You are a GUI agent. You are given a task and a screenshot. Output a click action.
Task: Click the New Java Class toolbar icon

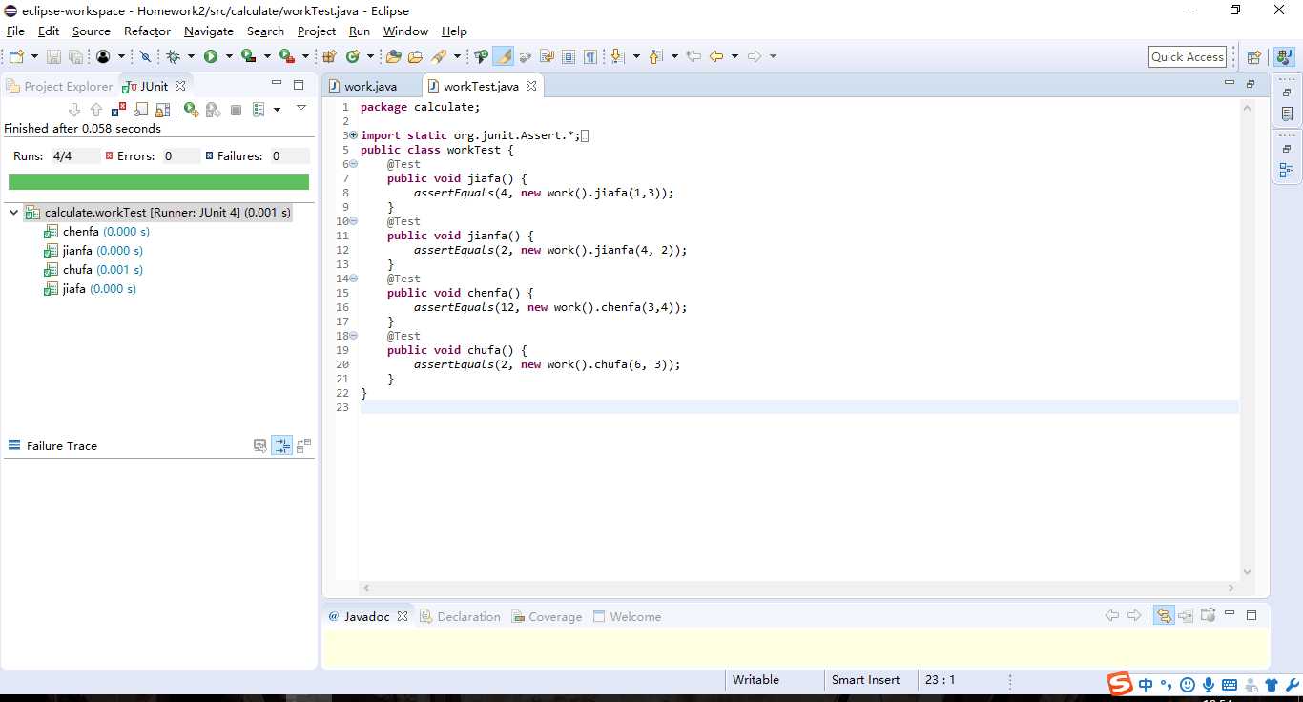click(x=353, y=57)
